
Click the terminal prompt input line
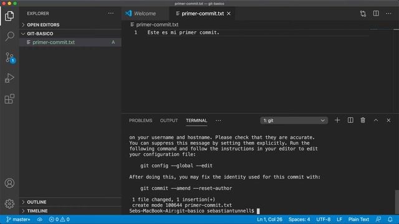click(195, 211)
